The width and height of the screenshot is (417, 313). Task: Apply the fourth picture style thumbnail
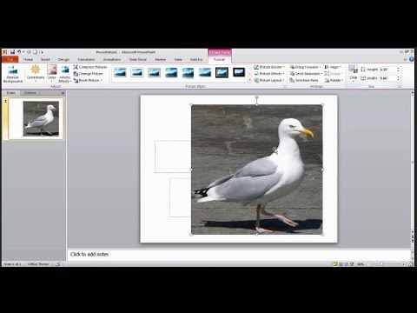(x=171, y=72)
